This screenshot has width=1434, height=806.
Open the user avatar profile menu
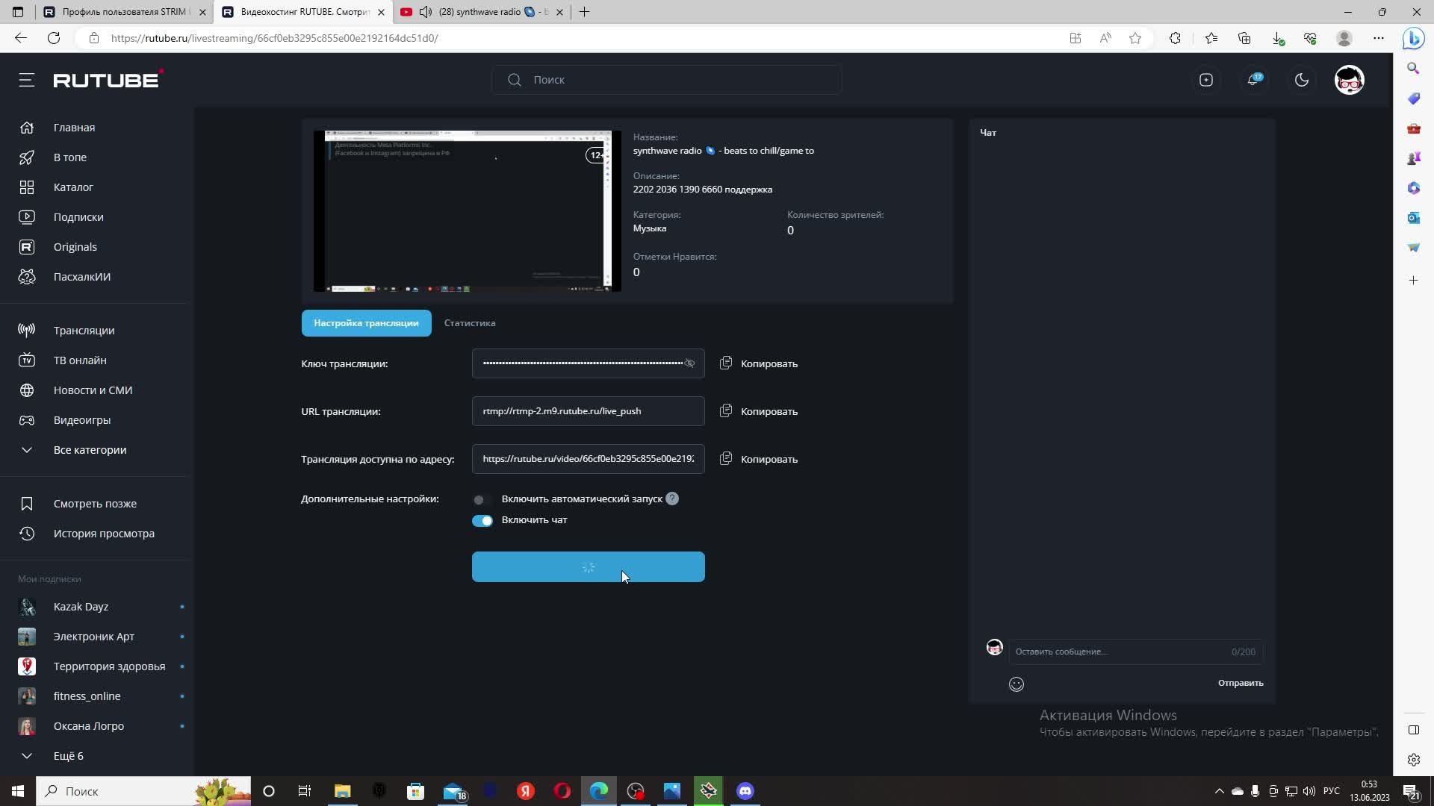point(1349,80)
